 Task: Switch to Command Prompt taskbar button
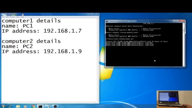(40, 106)
